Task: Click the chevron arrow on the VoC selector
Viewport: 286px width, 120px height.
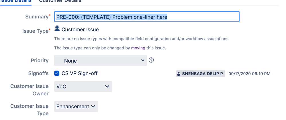Action: point(107,86)
